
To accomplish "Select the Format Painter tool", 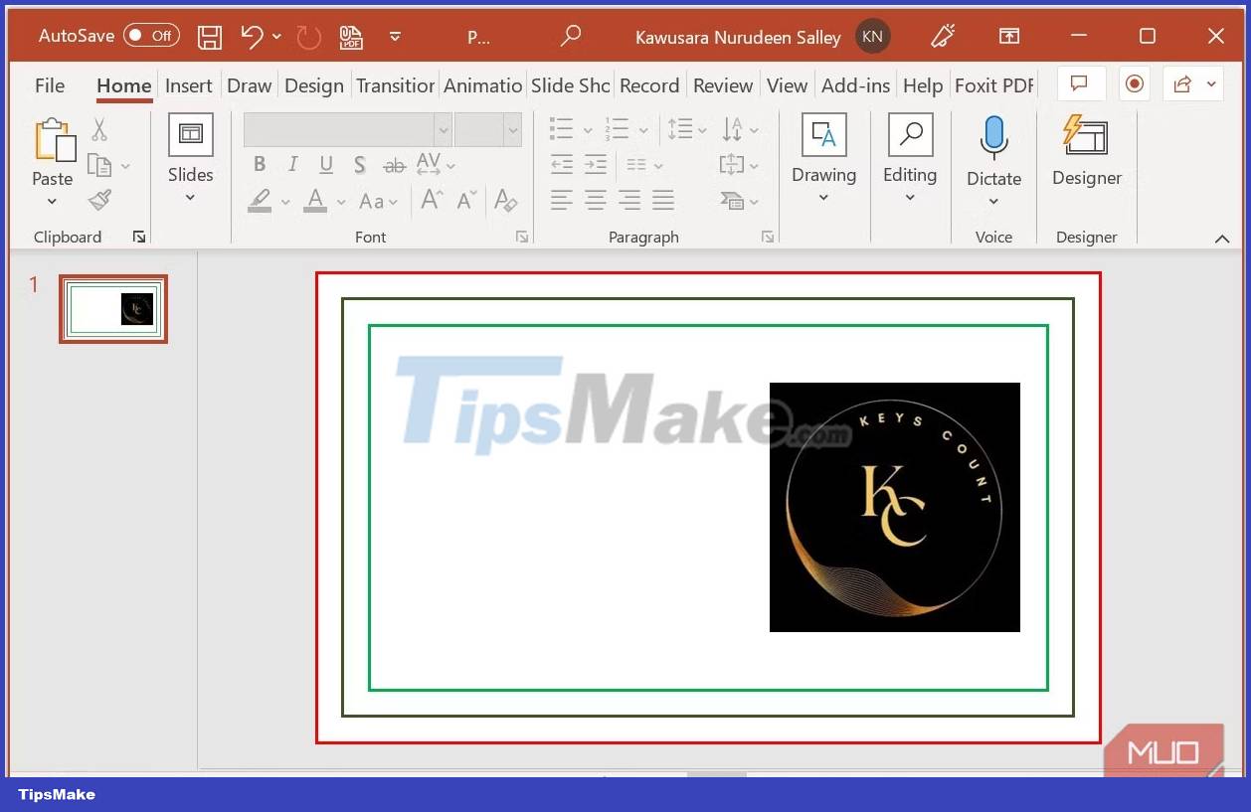I will click(x=99, y=200).
